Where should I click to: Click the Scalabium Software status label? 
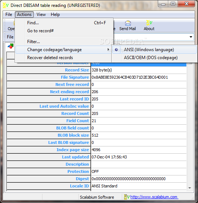[97, 197]
